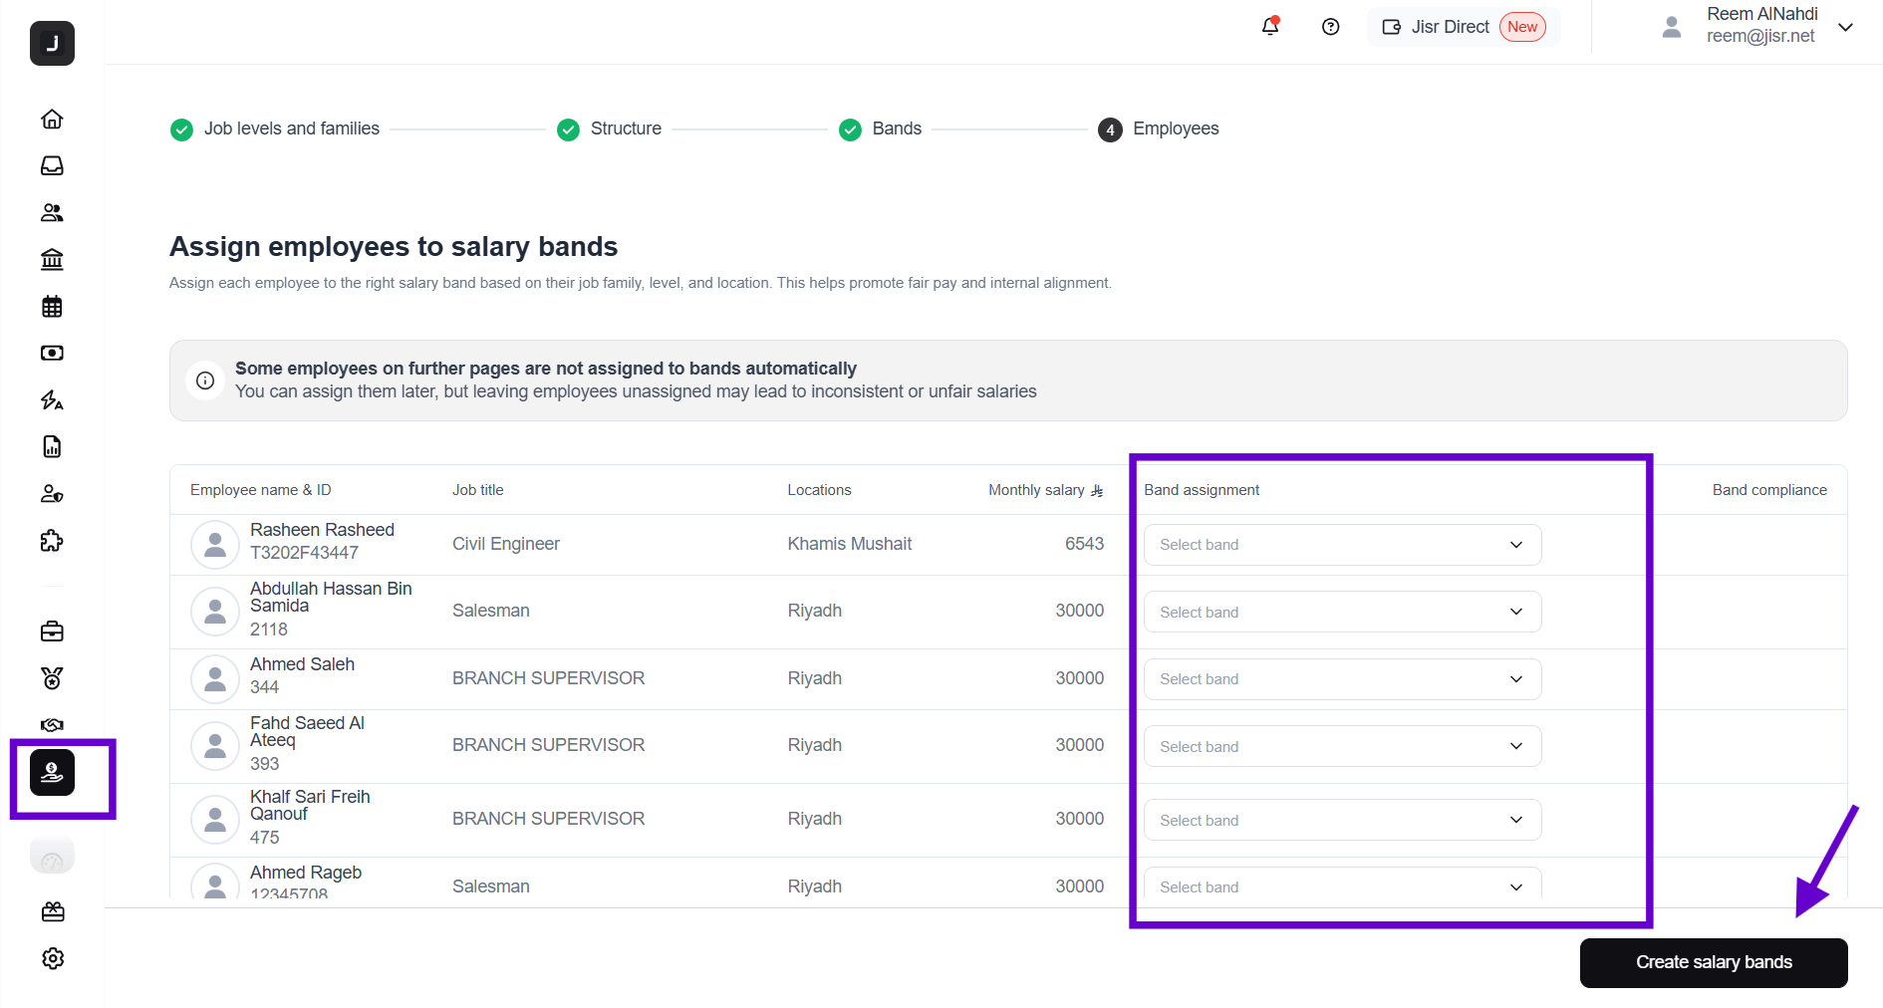Choose band dropdown for Ahmed Saleh
The width and height of the screenshot is (1883, 1008).
(1341, 679)
